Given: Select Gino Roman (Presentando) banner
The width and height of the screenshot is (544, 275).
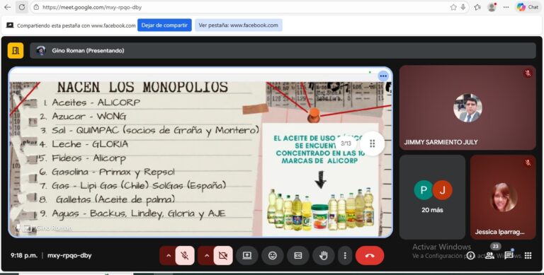Looking at the screenshot, I should pyautogui.click(x=283, y=51).
